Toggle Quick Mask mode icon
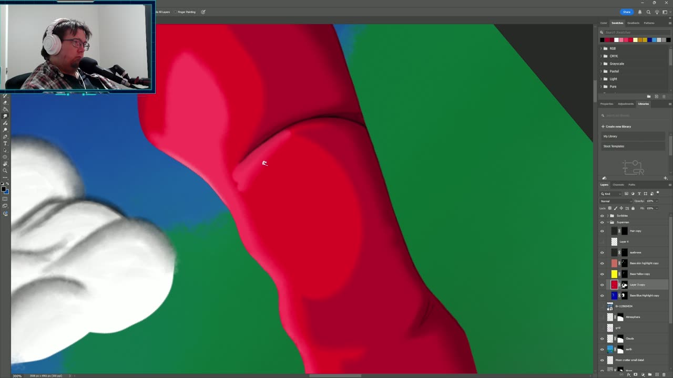Image resolution: width=673 pixels, height=378 pixels. coord(5,198)
